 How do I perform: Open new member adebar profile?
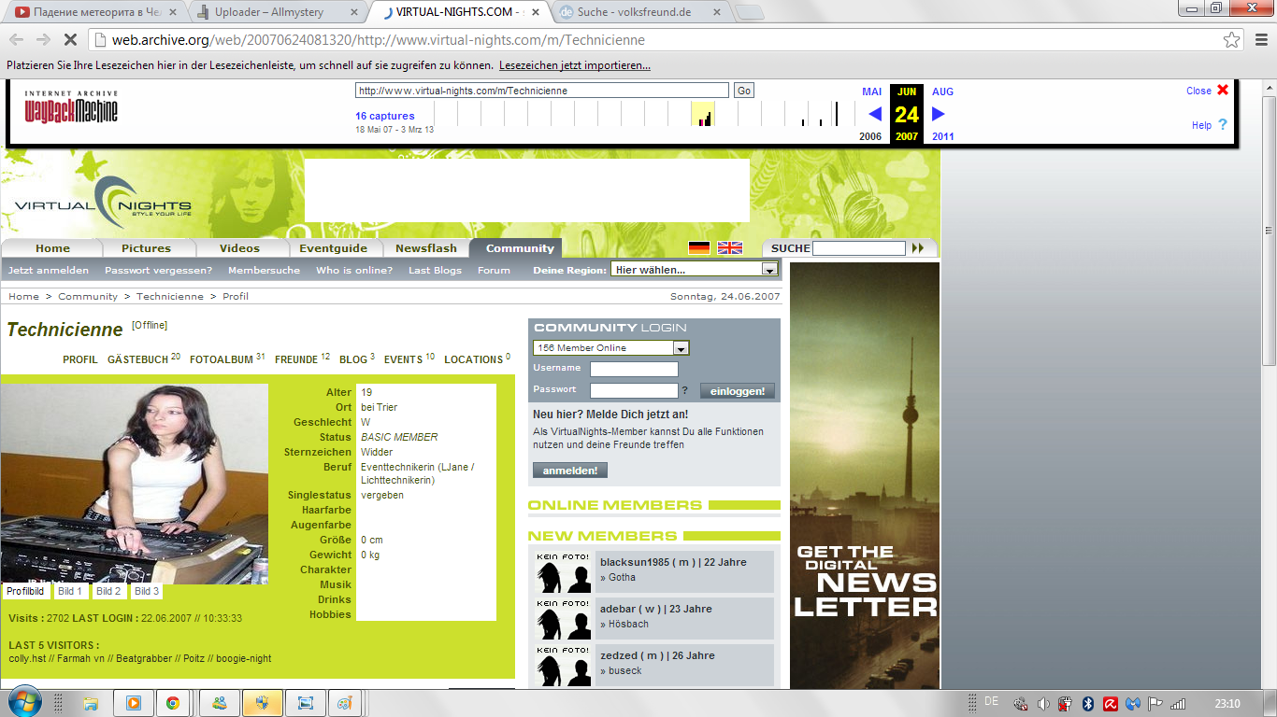click(x=655, y=609)
